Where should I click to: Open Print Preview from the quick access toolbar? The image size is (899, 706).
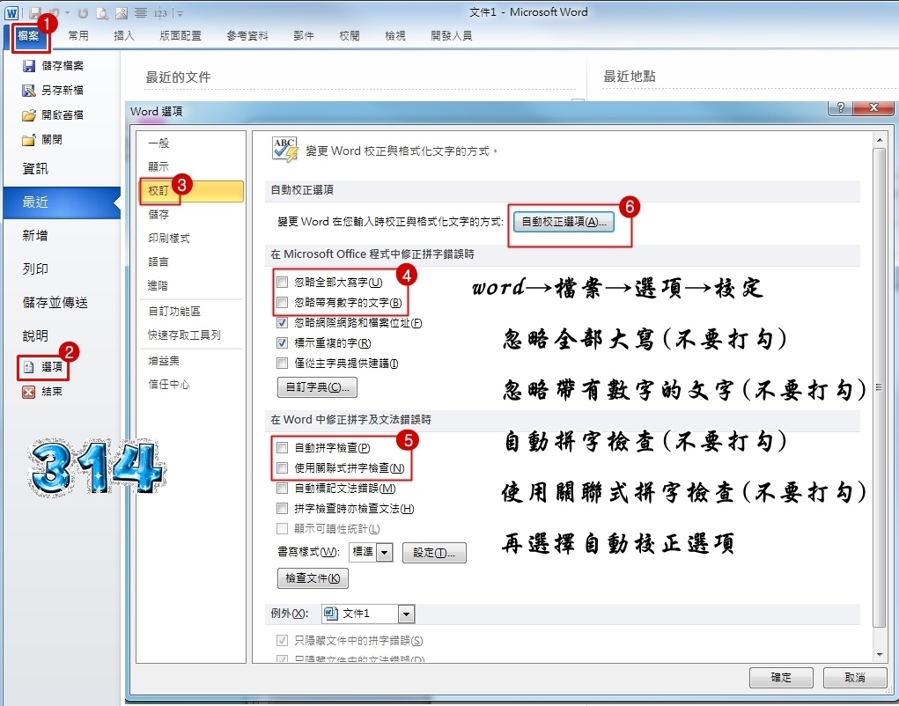[x=102, y=12]
